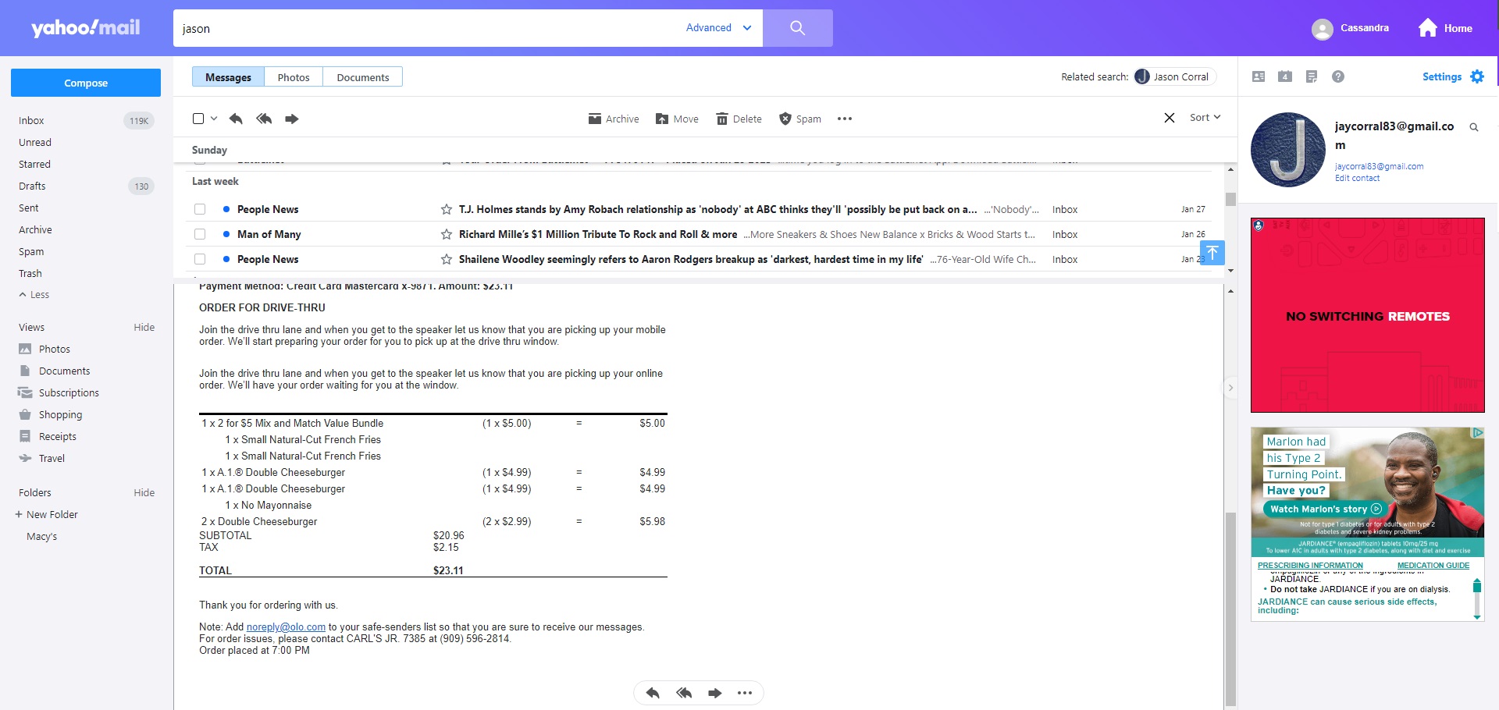
Task: Star the Shailene Woodley email
Action: tap(446, 259)
